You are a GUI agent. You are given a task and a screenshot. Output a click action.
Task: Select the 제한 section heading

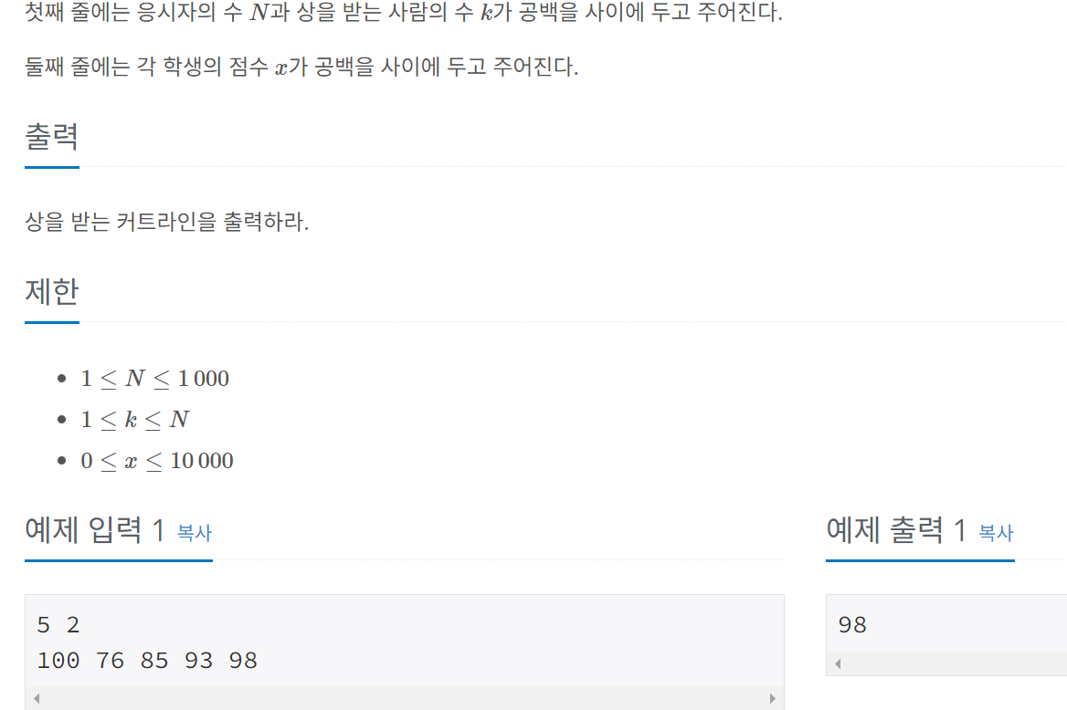point(50,291)
